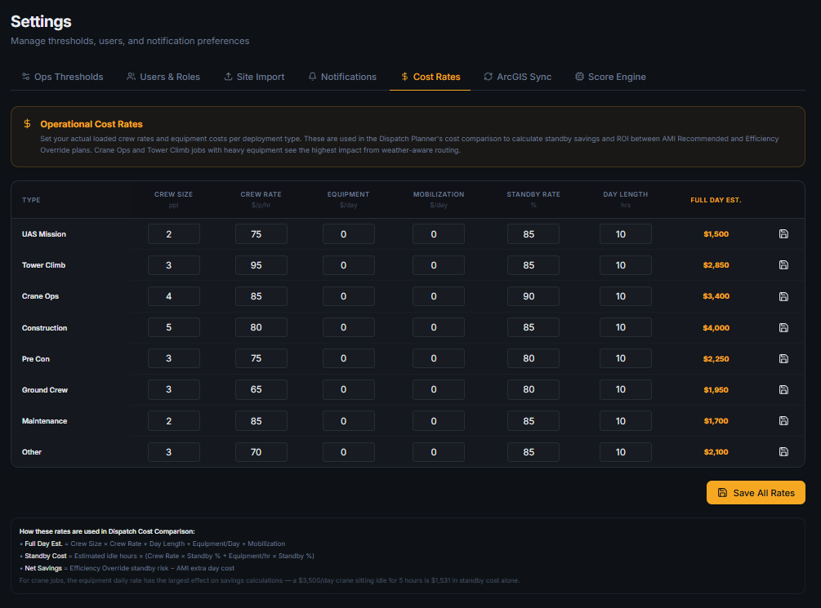Switch to the Score Engine tab
Screen dimensions: 821x608
(610, 77)
